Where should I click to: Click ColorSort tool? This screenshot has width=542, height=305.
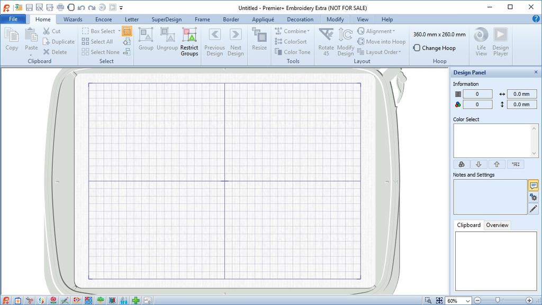point(291,41)
